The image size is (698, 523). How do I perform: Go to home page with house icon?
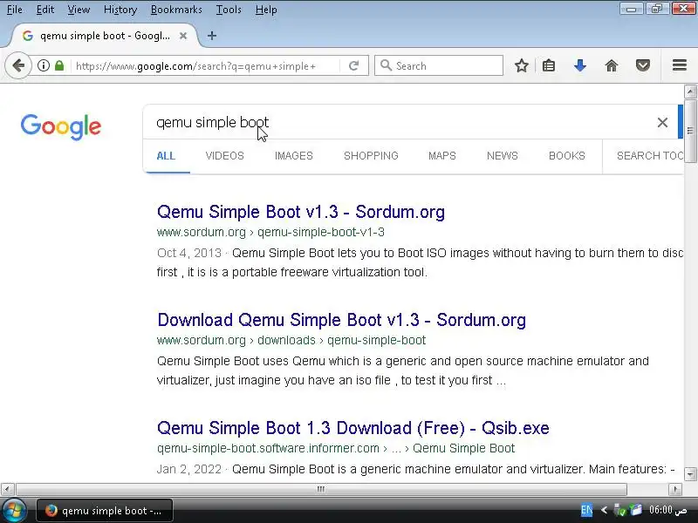[612, 66]
